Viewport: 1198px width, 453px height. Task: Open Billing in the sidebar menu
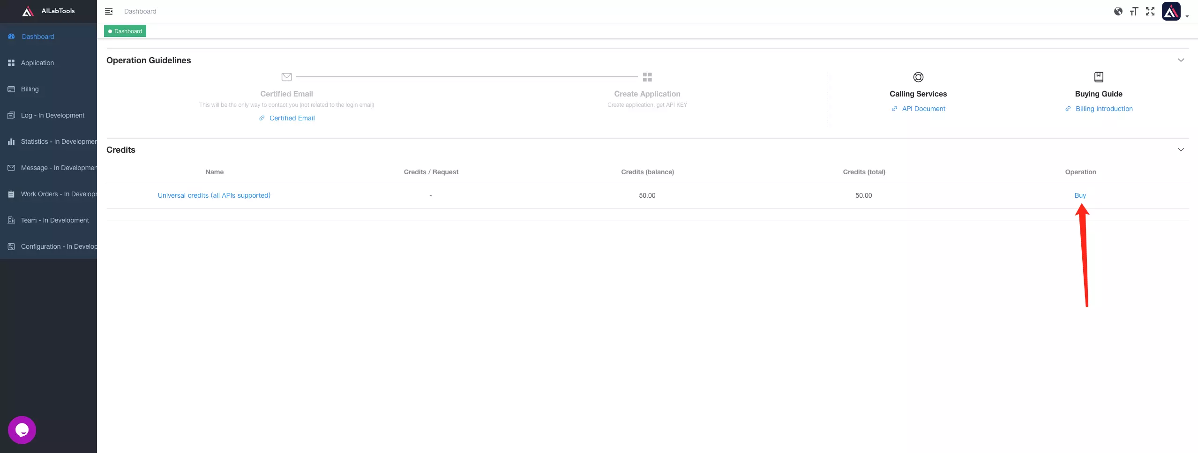[x=48, y=89]
